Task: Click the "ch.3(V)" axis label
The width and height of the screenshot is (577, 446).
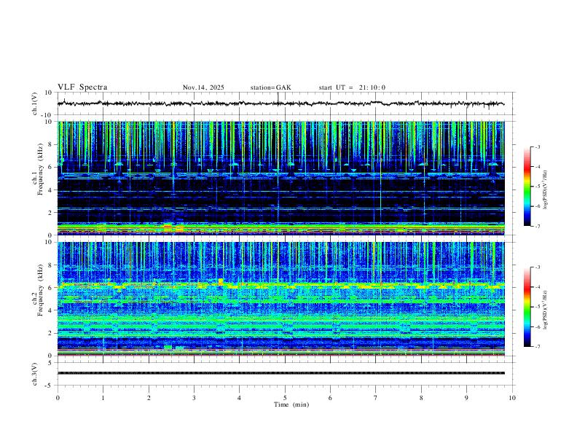Action: (35, 374)
